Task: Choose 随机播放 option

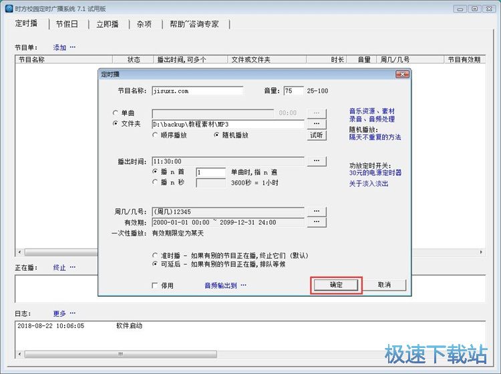Action: point(216,135)
